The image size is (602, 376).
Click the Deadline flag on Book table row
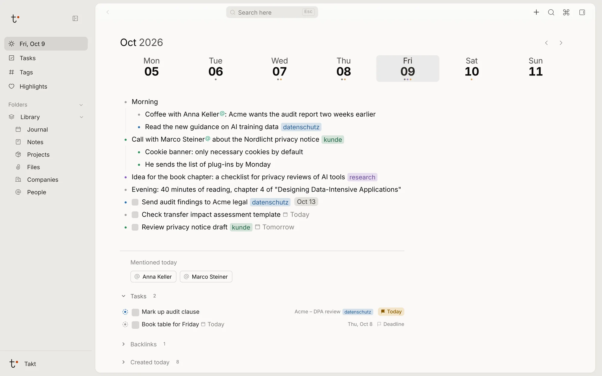tap(391, 324)
